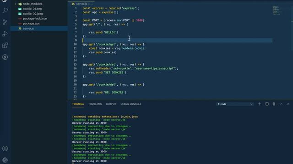Open the Extensions view
The height and width of the screenshot is (164, 293).
tap(5, 46)
